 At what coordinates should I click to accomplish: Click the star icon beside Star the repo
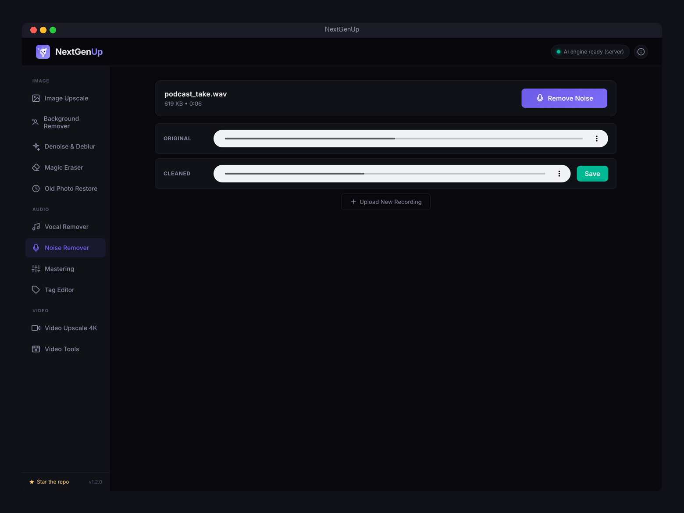click(32, 482)
